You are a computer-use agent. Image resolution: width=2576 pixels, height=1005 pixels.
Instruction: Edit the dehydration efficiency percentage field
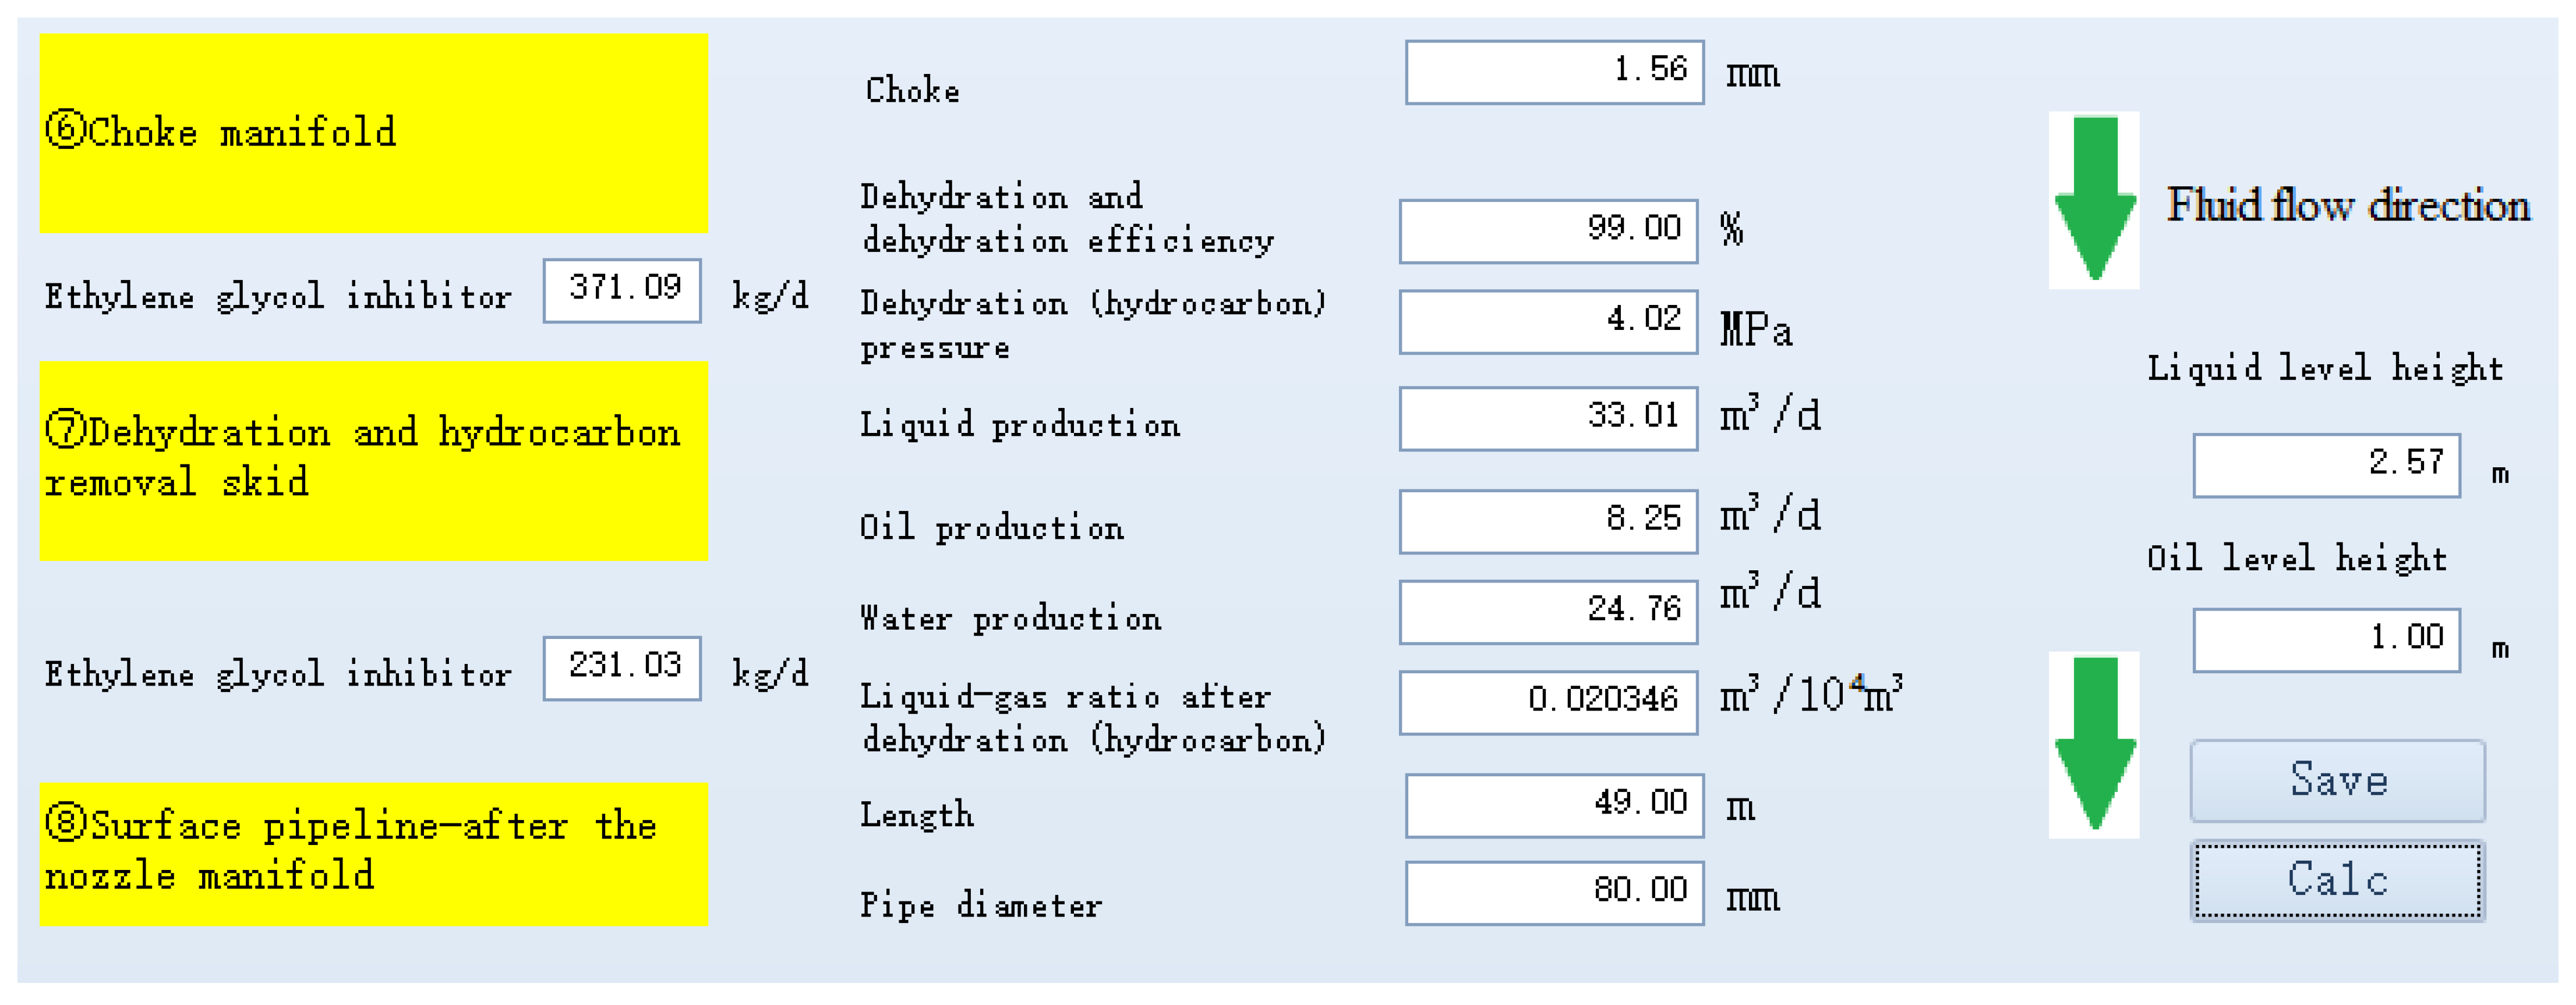tap(1548, 231)
